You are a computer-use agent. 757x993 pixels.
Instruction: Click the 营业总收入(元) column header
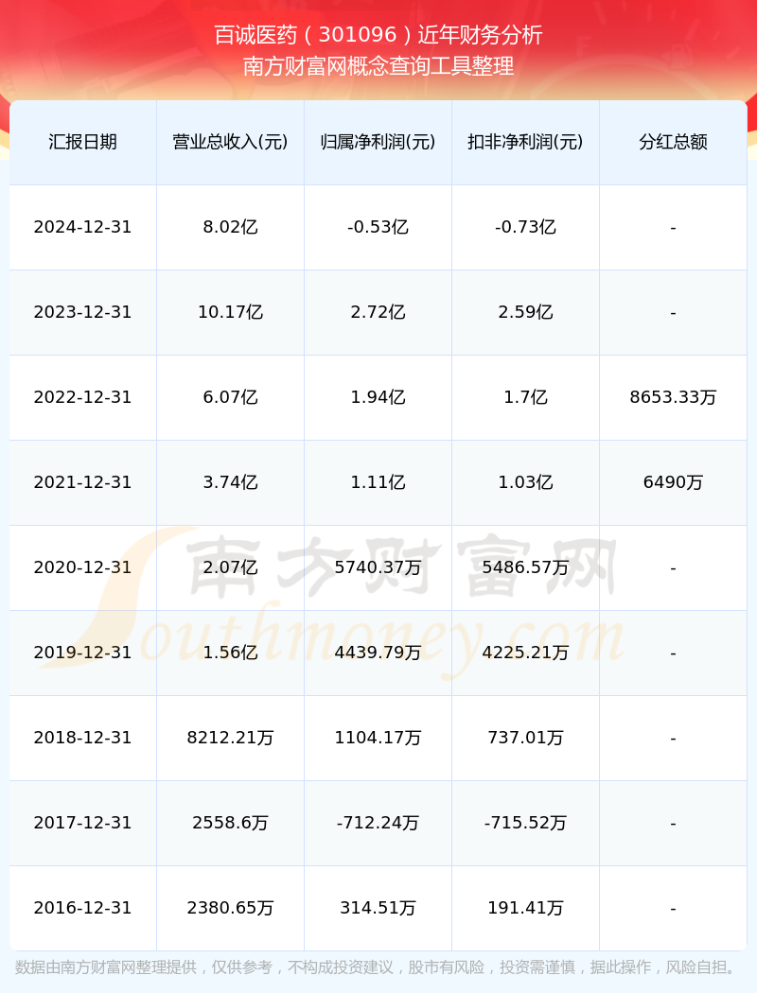coord(231,142)
